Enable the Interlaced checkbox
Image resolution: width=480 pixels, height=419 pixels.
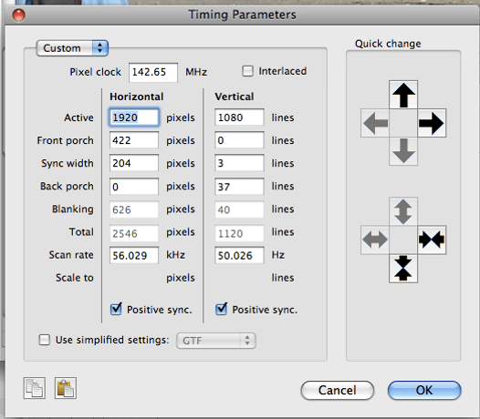247,71
